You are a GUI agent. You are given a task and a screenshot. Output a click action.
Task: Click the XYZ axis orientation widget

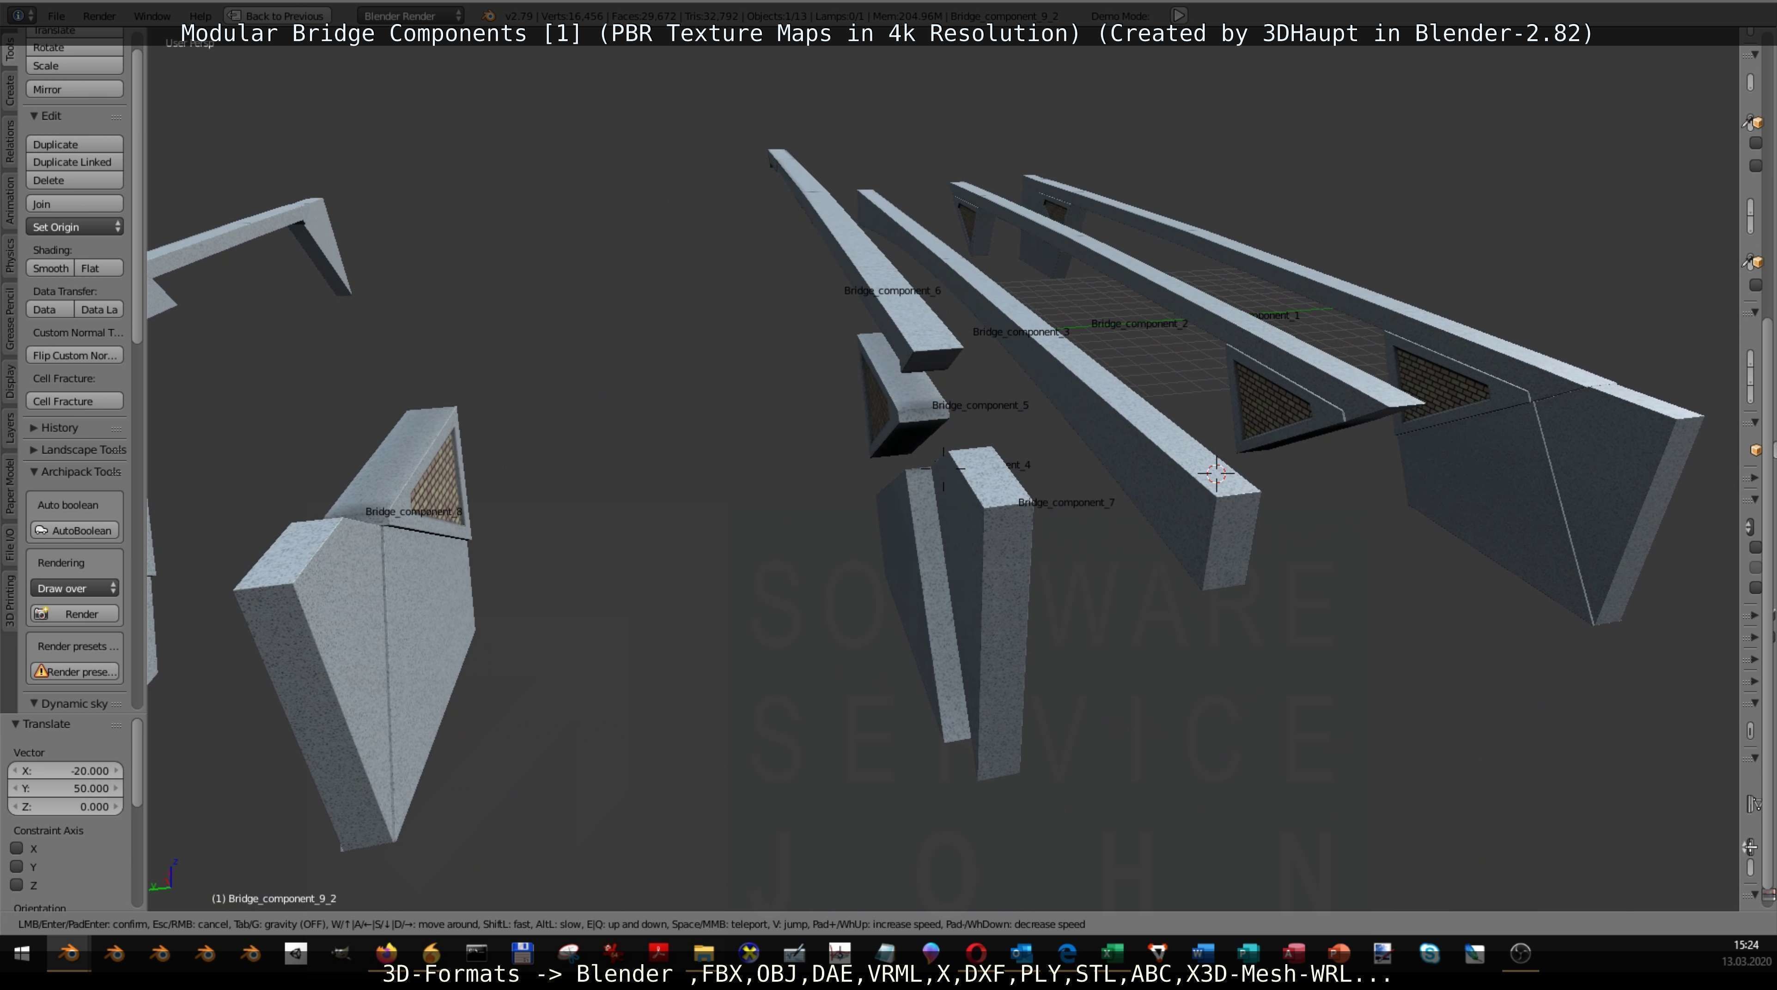pyautogui.click(x=164, y=875)
